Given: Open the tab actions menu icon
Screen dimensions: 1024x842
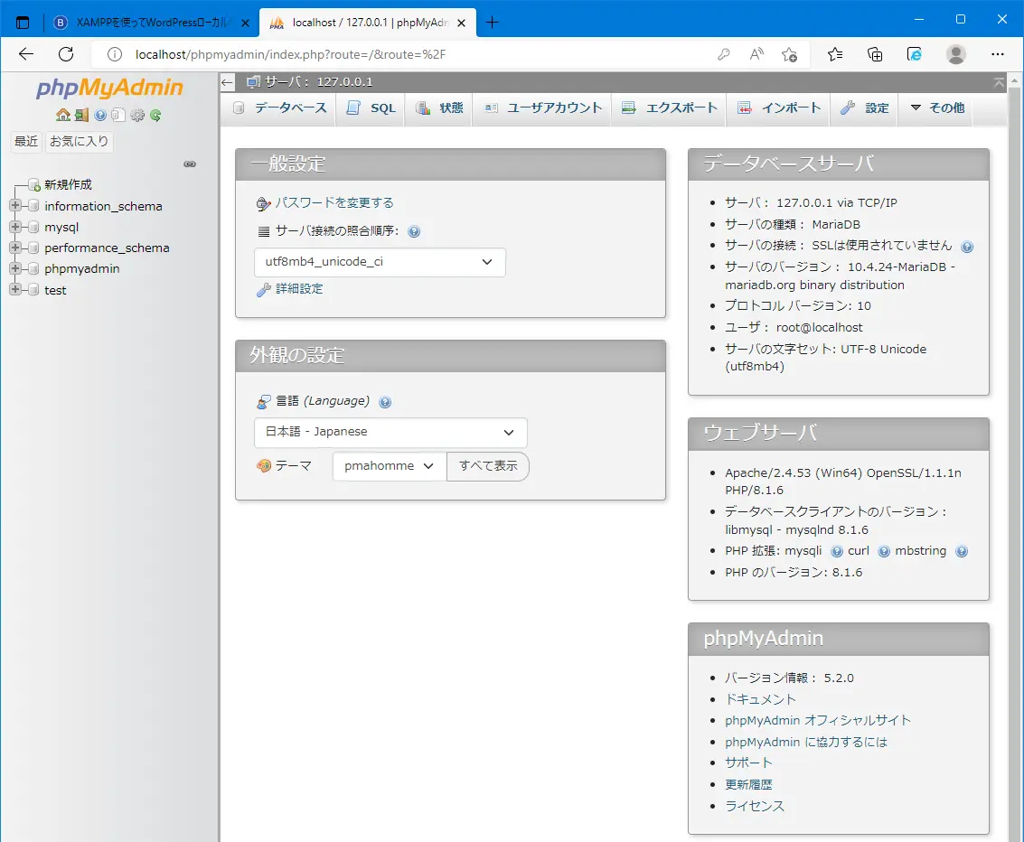Looking at the screenshot, I should tap(23, 23).
